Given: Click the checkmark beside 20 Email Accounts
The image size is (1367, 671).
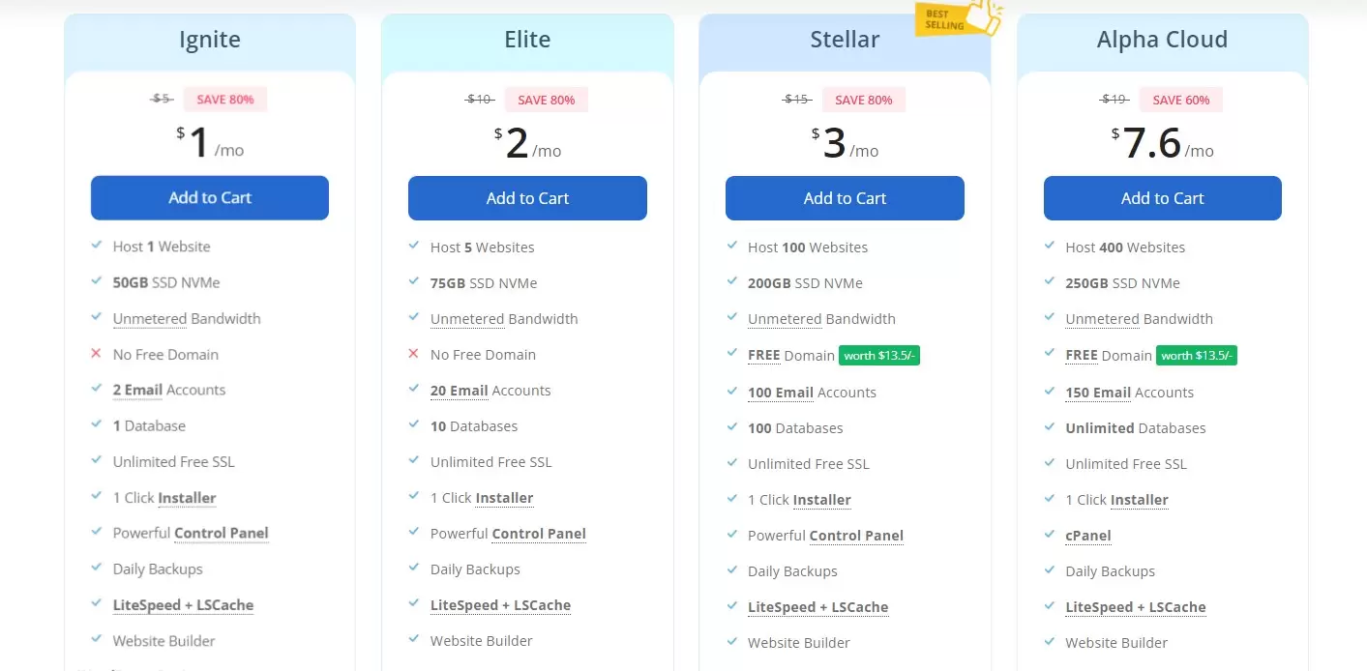Looking at the screenshot, I should (x=413, y=390).
